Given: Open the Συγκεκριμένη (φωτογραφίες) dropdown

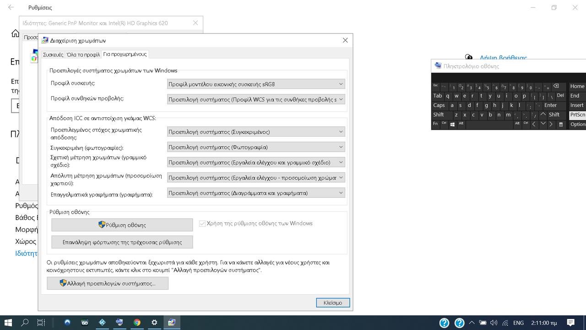Looking at the screenshot, I should click(256, 147).
